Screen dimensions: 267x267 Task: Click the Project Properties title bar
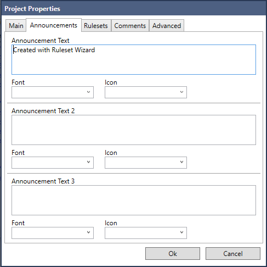(133, 8)
